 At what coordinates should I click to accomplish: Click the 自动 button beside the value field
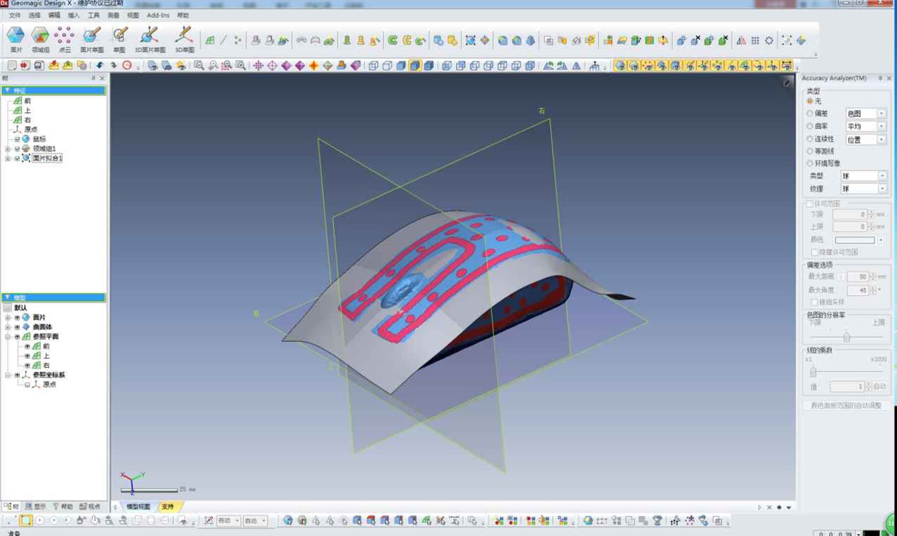point(880,386)
